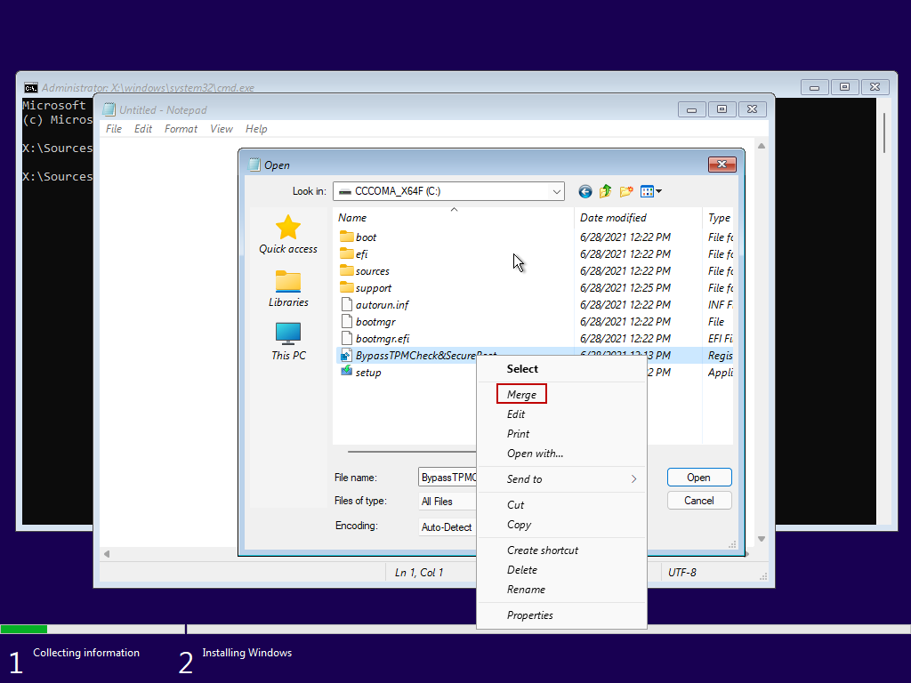Click the 6/28/2021 12:25 PM date cell
Viewport: 911px width, 683px height.
point(625,287)
